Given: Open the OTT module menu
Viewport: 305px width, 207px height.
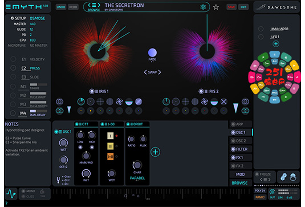Looking at the screenshot, I should coord(80,124).
